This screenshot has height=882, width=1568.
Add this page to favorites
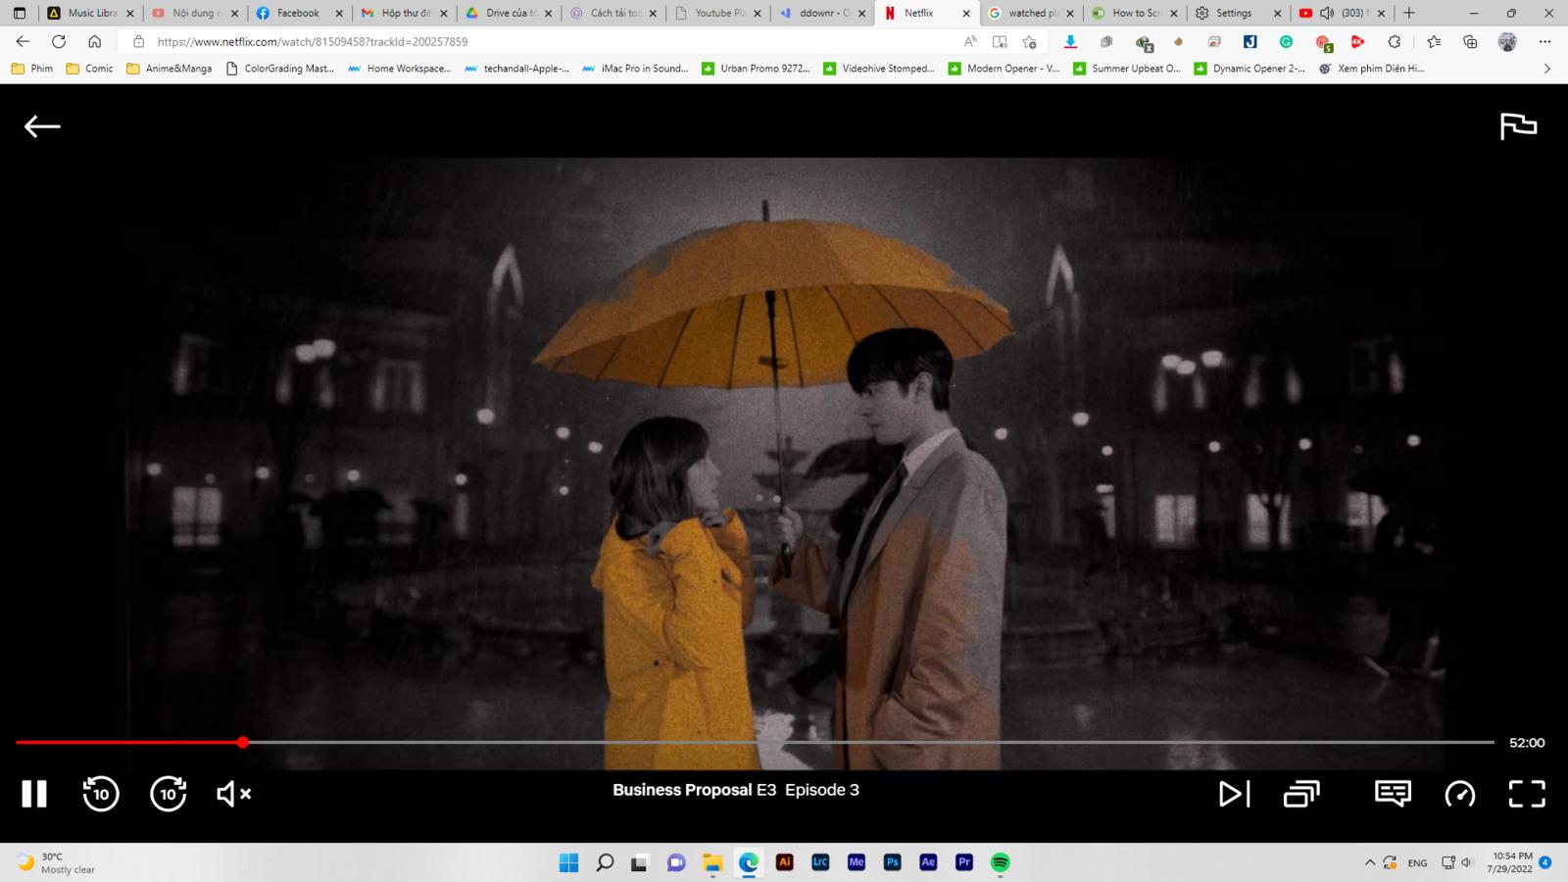1029,42
